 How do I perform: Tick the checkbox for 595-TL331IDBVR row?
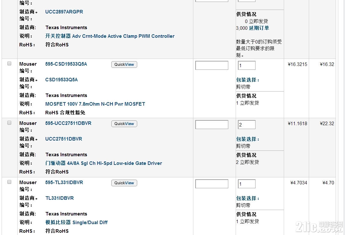(9, 182)
